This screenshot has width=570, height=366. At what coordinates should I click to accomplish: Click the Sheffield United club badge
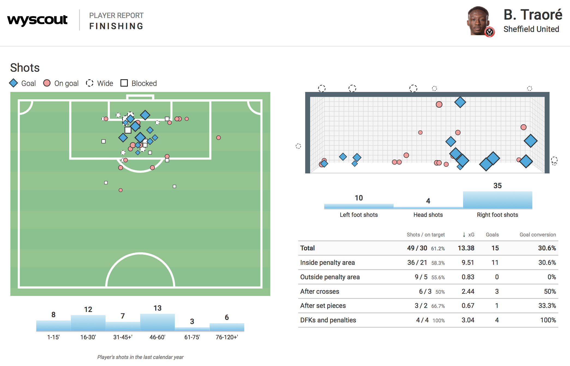tap(490, 32)
